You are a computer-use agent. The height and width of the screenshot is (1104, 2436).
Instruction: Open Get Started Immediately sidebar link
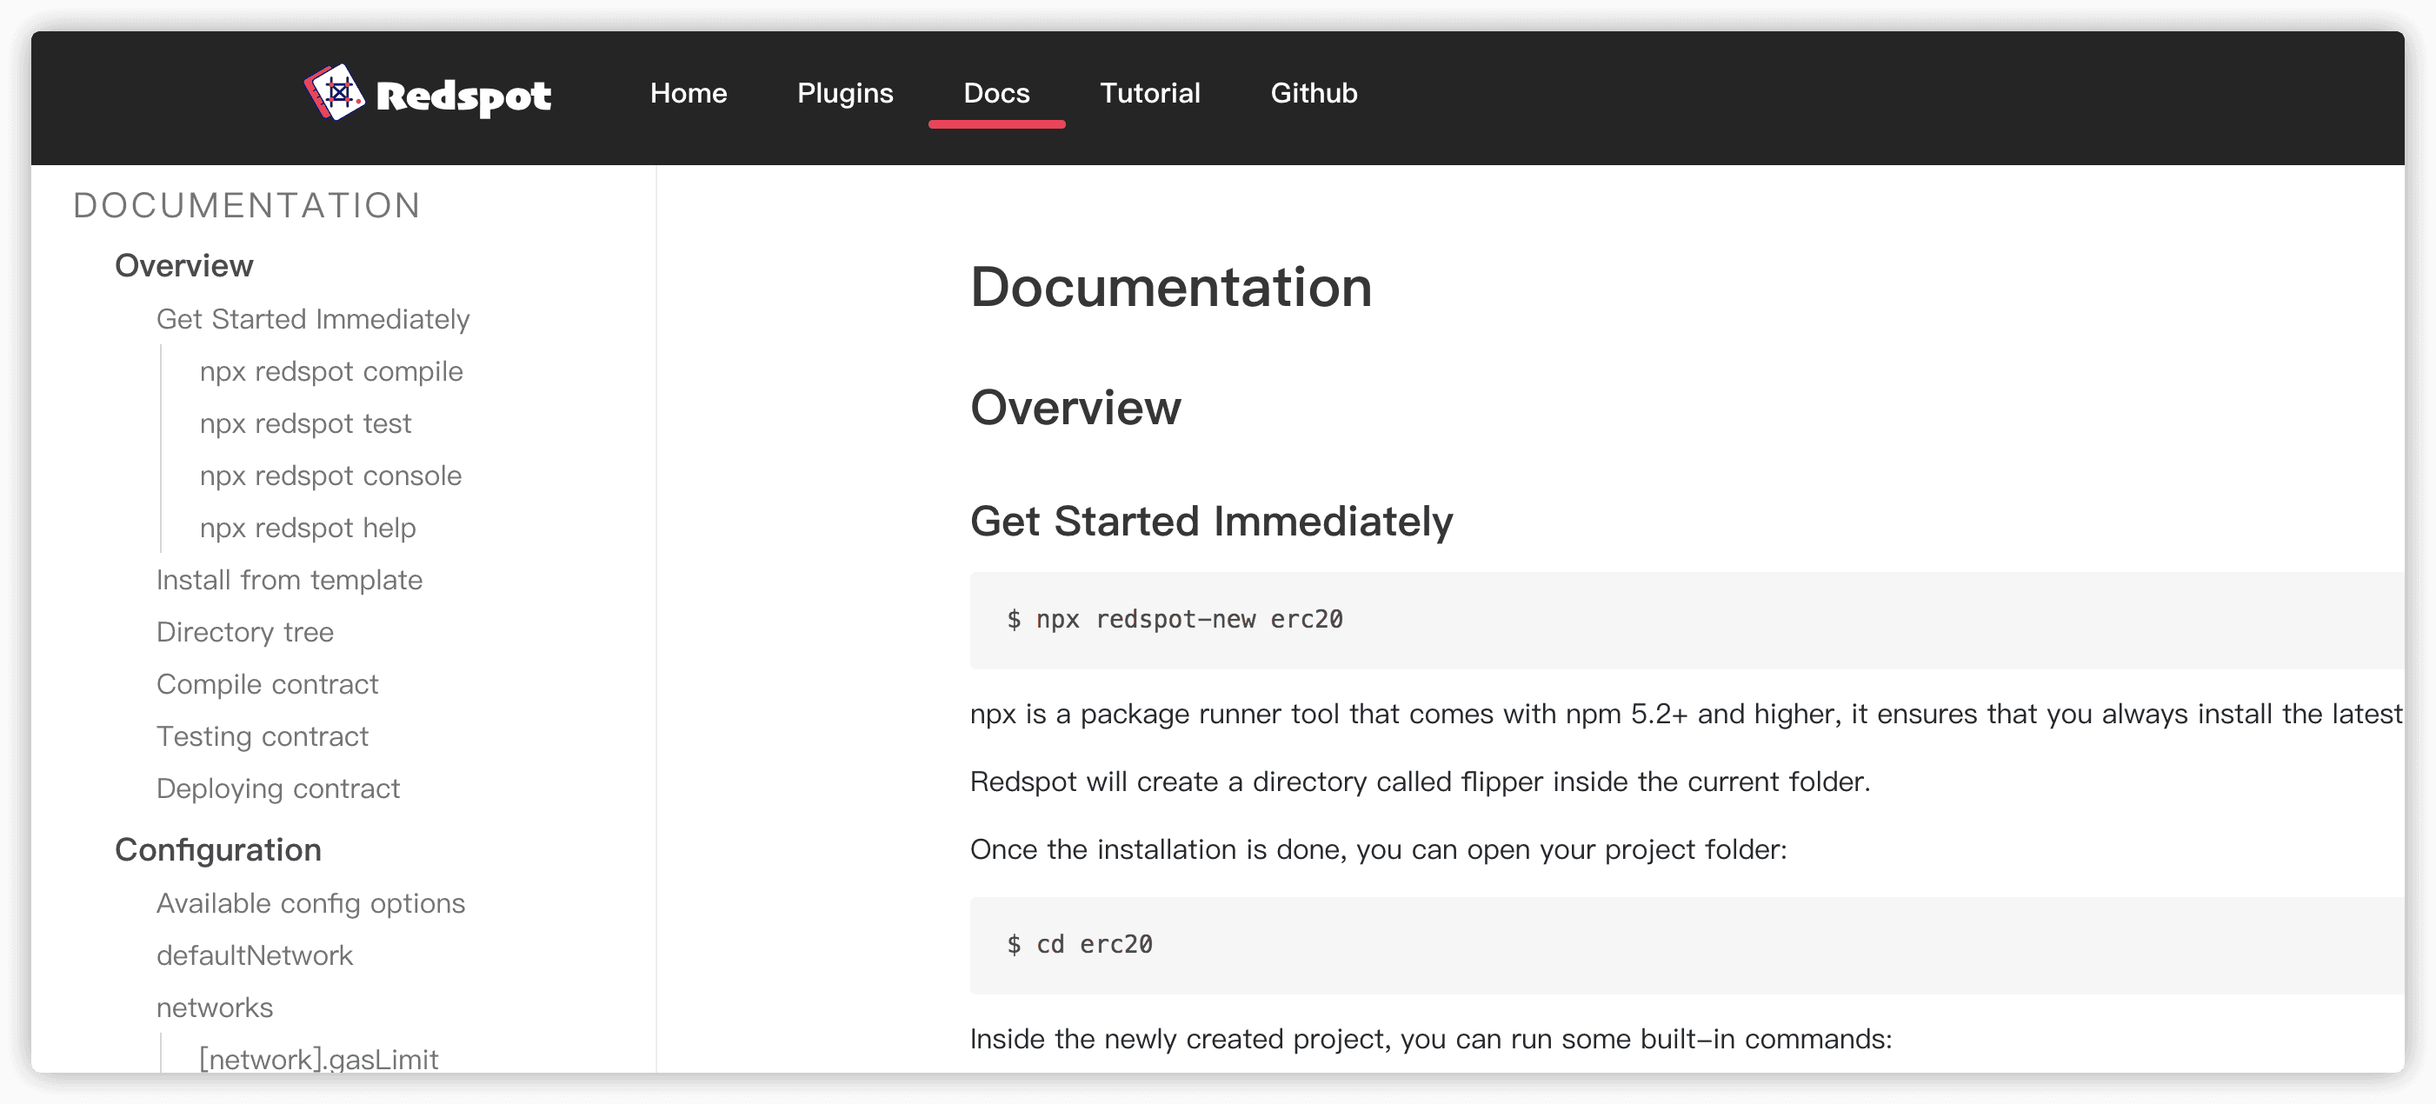click(x=312, y=320)
